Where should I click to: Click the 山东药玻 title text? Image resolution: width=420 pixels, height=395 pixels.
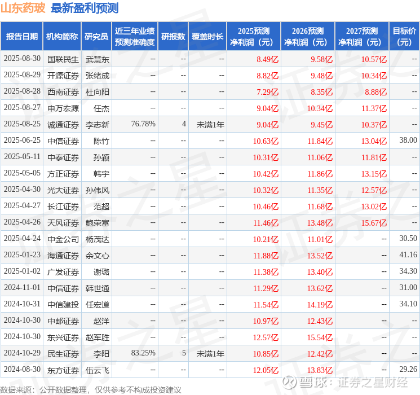[x=23, y=8]
